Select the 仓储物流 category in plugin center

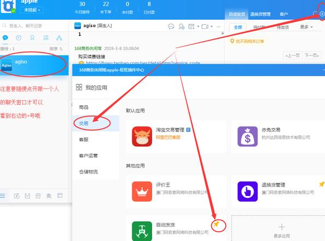(x=88, y=171)
